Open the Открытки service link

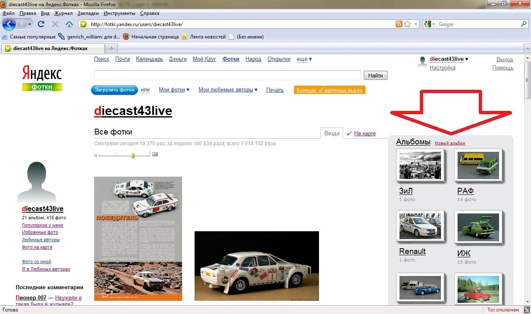(279, 59)
